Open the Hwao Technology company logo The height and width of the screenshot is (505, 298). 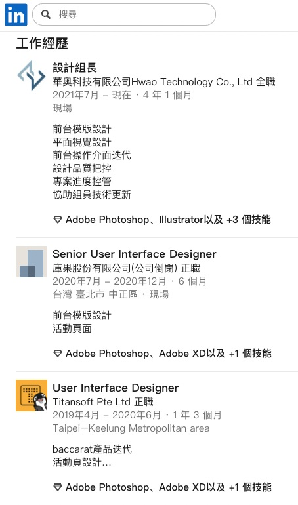32,75
